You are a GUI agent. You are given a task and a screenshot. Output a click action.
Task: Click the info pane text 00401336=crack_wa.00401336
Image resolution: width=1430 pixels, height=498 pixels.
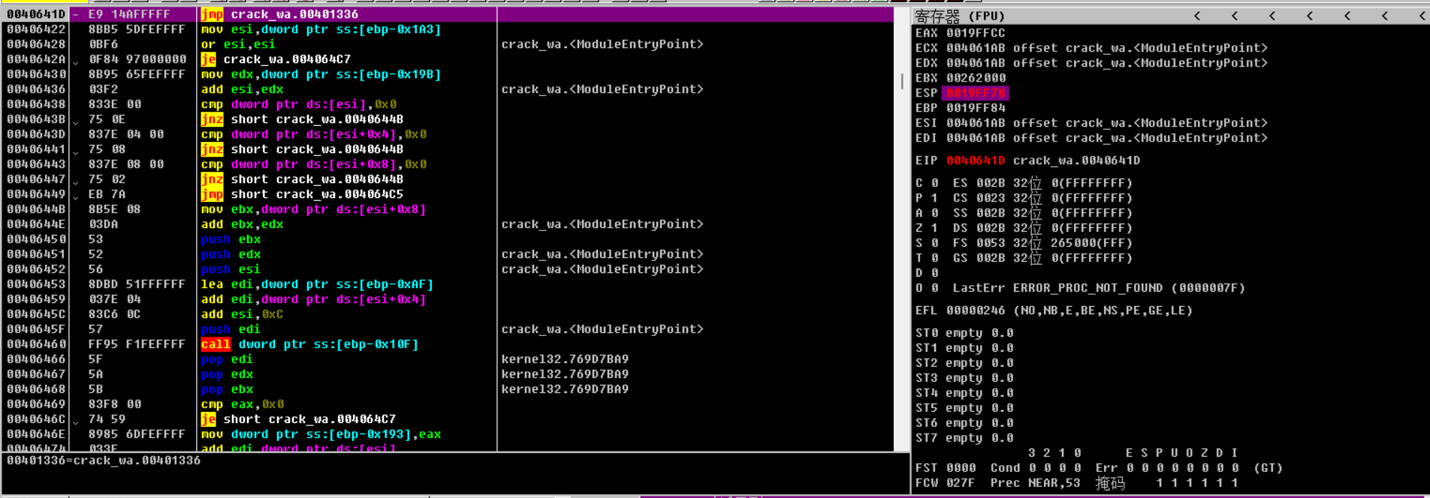(x=104, y=460)
